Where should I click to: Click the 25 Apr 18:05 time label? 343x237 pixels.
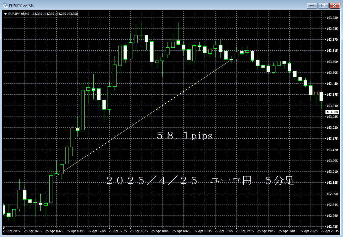pos(160,231)
